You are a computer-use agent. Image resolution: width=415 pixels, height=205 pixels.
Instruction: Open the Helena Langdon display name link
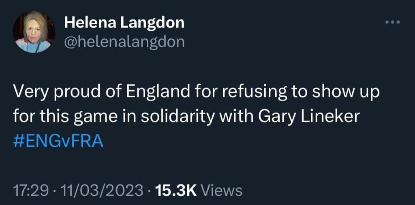coord(124,23)
